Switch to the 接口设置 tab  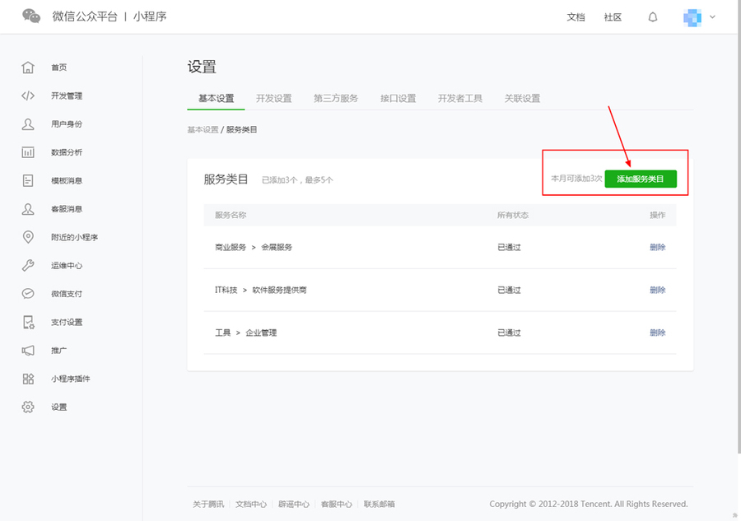(x=398, y=98)
